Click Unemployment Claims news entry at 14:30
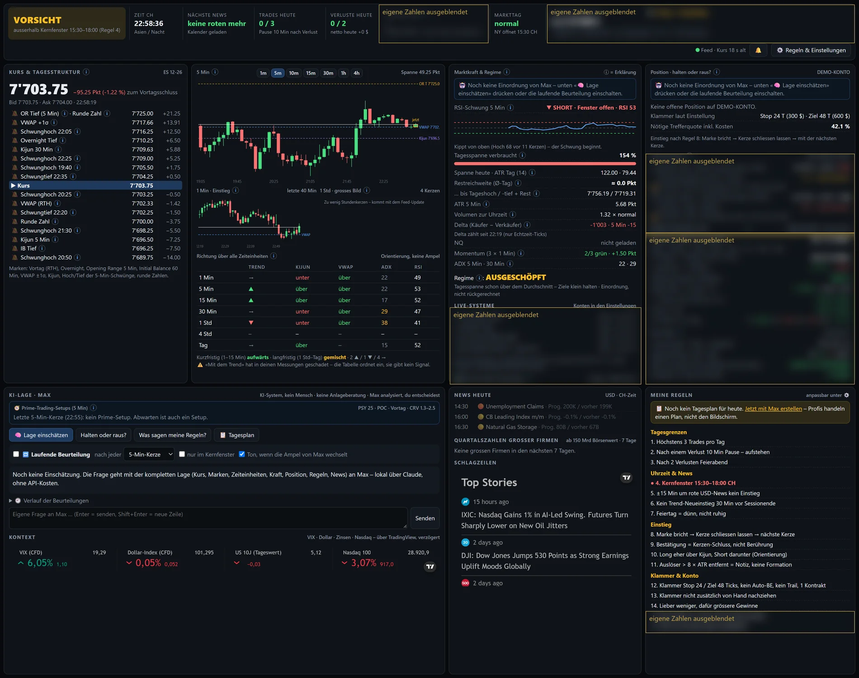 coord(545,407)
